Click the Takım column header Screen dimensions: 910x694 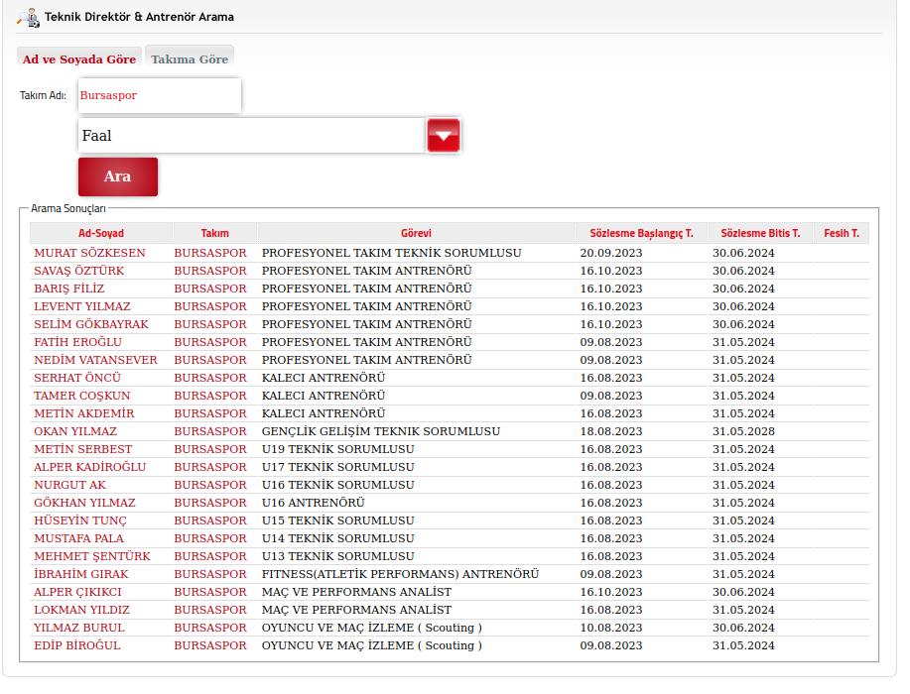tap(214, 233)
